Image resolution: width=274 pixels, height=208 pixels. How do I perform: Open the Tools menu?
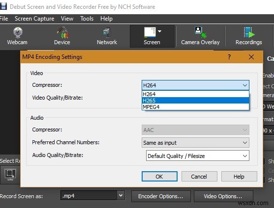pyautogui.click(x=87, y=19)
